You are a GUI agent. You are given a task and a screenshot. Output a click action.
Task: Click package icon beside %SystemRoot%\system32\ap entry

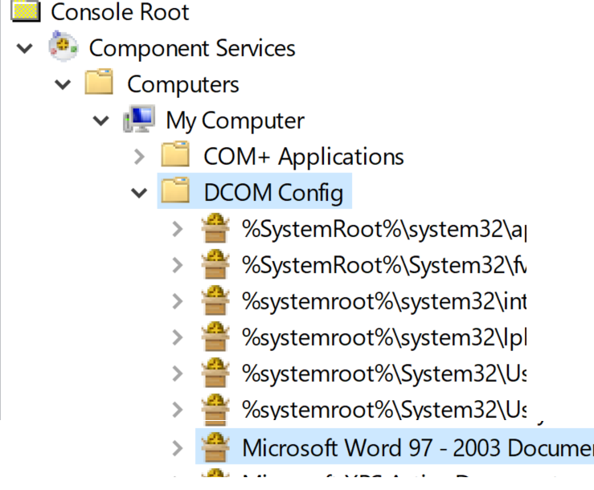pyautogui.click(x=215, y=229)
